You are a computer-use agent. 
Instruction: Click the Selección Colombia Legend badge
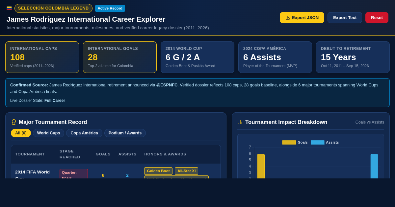point(53,8)
